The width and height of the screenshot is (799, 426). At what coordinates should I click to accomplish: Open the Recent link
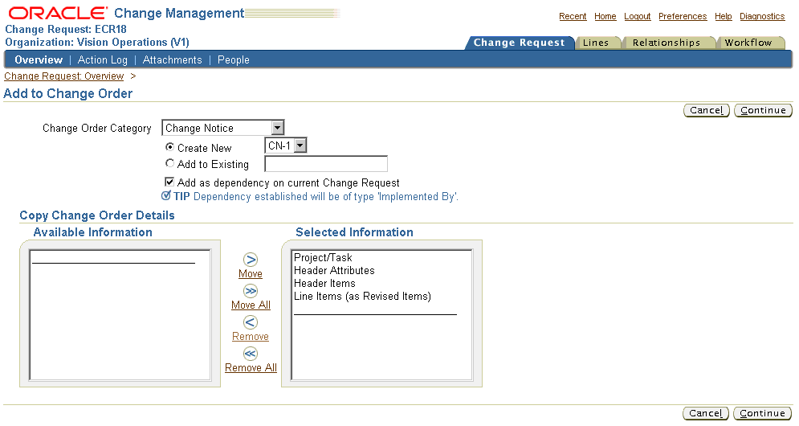(573, 16)
